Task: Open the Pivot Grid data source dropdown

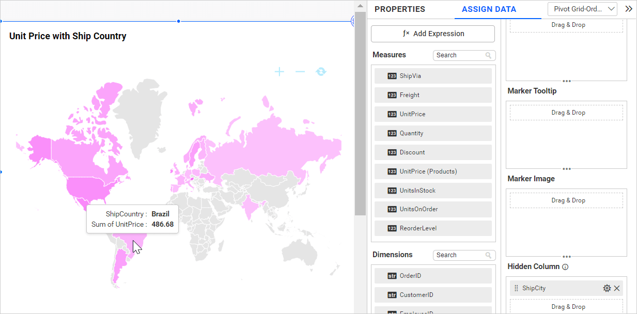Action: point(582,9)
